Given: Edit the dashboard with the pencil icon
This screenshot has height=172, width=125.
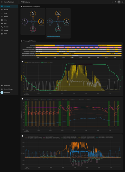Looking at the screenshot, I should click(x=123, y=2).
